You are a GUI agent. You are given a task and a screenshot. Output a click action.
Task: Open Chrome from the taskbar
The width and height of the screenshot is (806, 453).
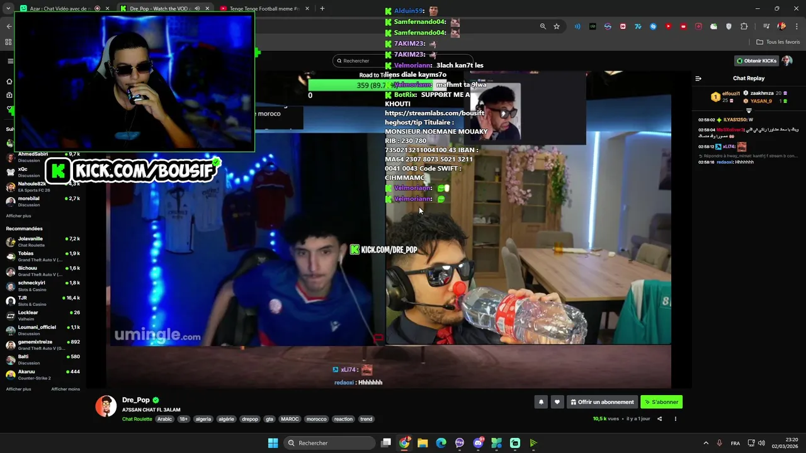coord(404,443)
